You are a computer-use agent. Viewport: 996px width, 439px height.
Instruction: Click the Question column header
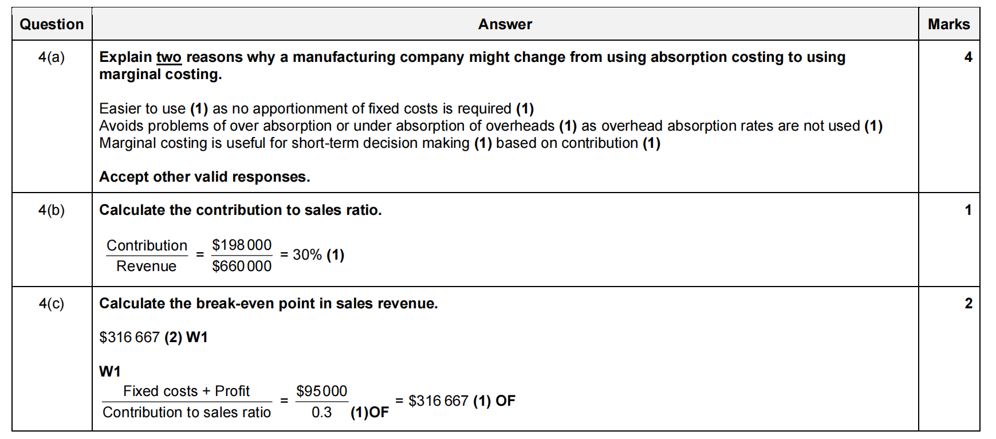[x=52, y=24]
